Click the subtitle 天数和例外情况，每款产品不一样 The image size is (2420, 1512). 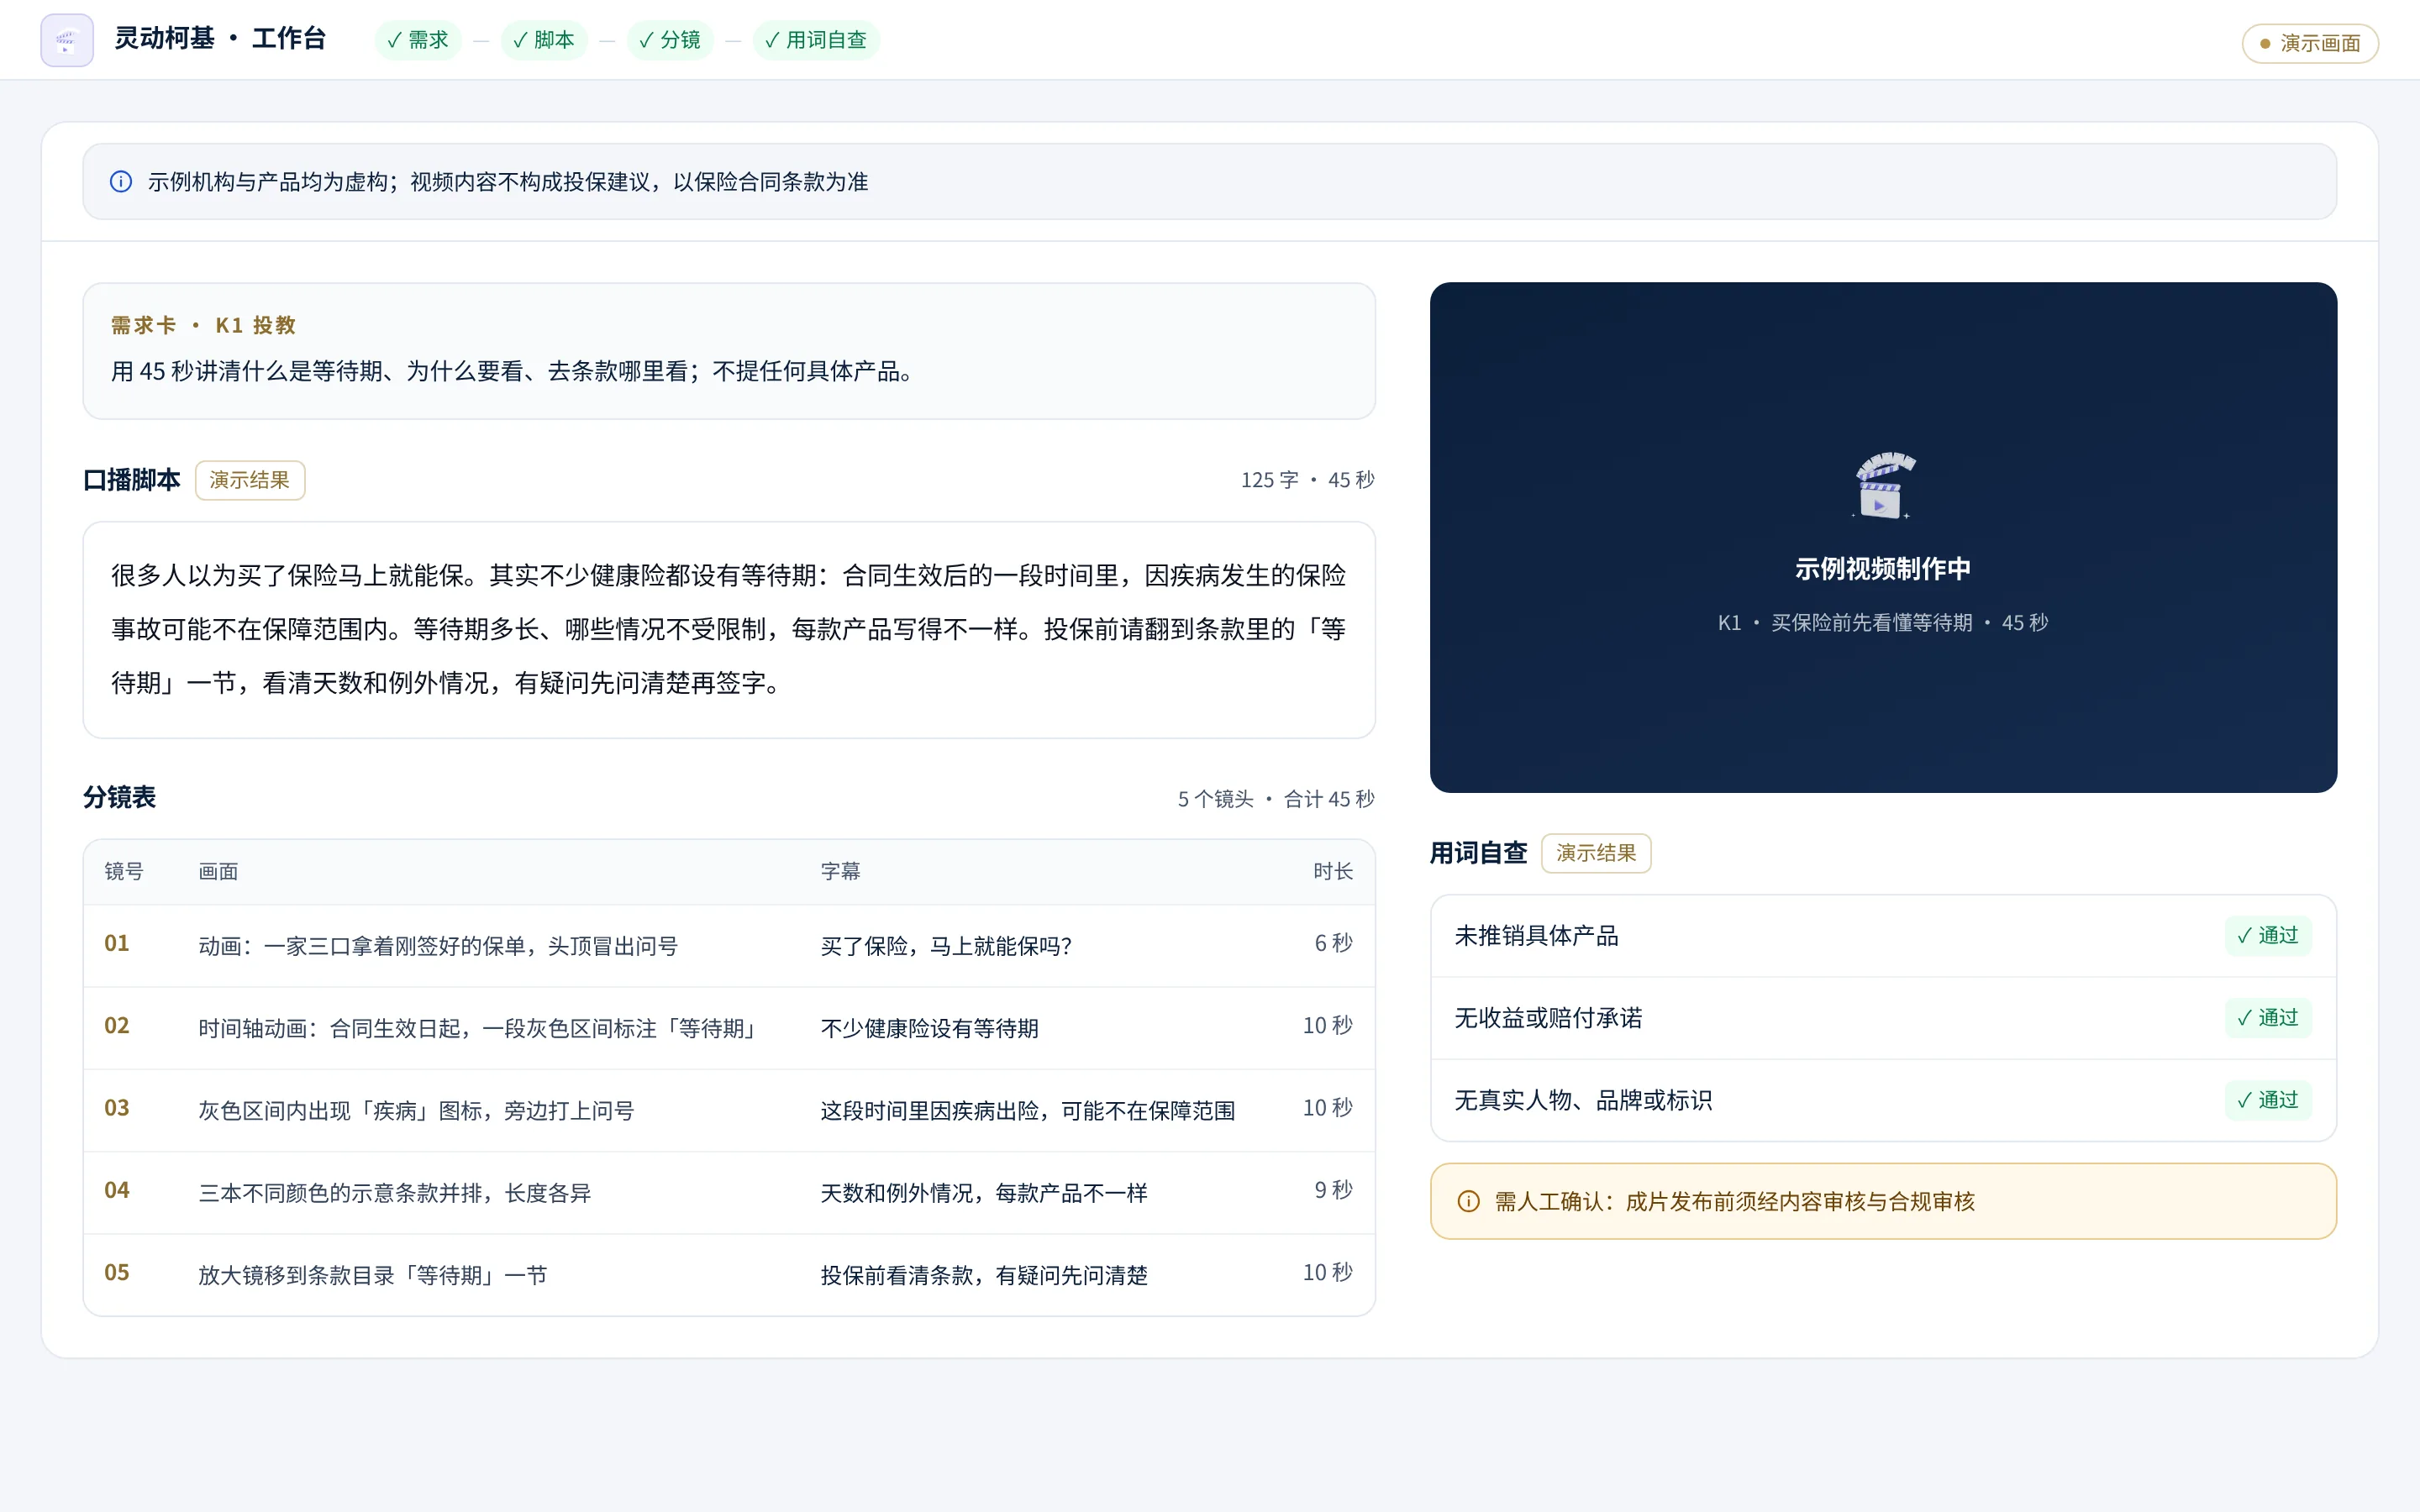[984, 1192]
